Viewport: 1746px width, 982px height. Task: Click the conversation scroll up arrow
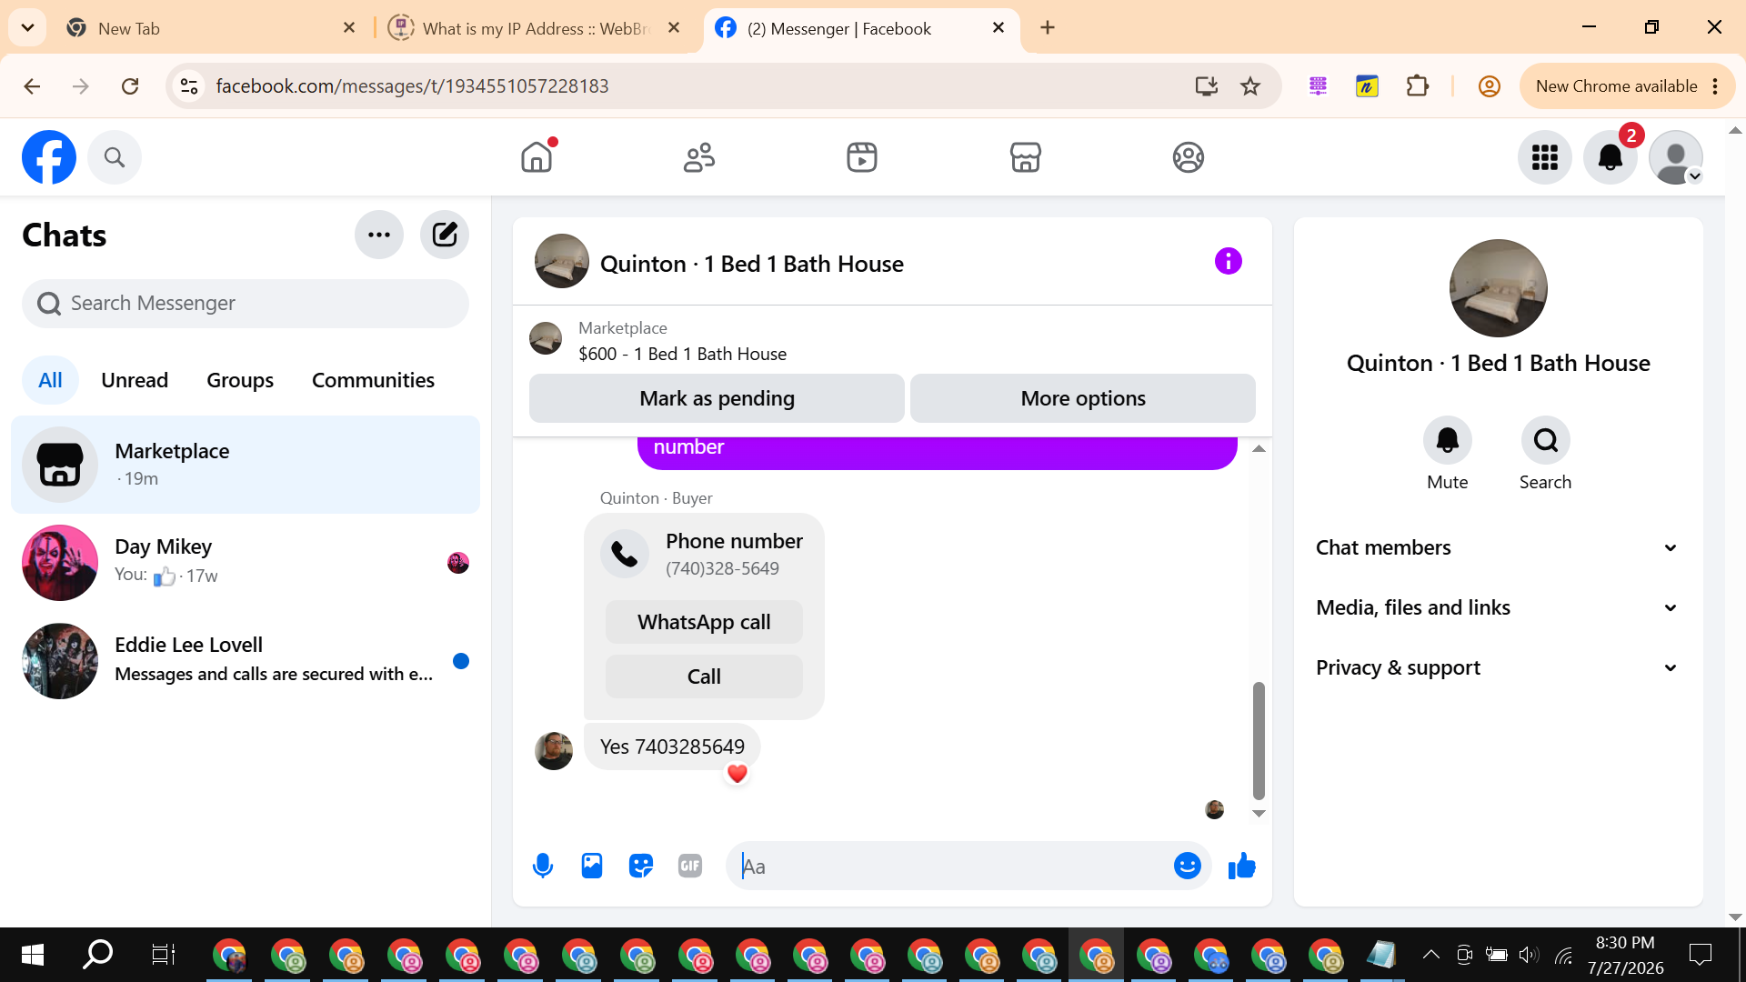1259,448
